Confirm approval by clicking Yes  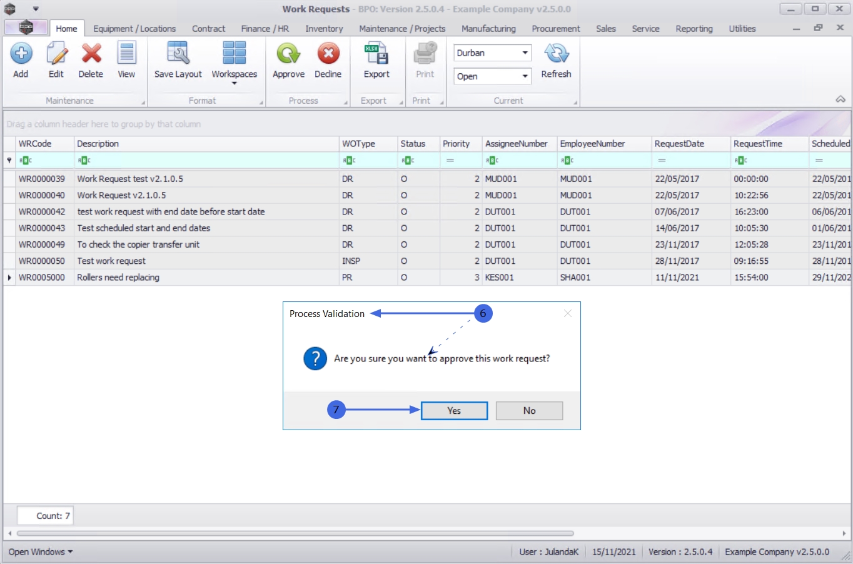pyautogui.click(x=454, y=411)
